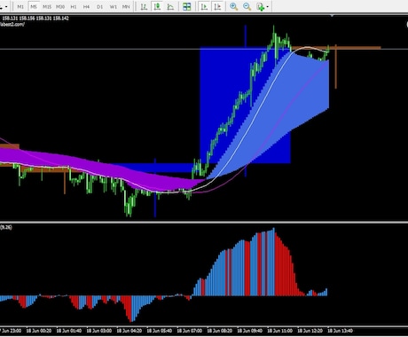Click the chart shift triangle marker
This screenshot has height=337, width=408.
[x=333, y=15]
